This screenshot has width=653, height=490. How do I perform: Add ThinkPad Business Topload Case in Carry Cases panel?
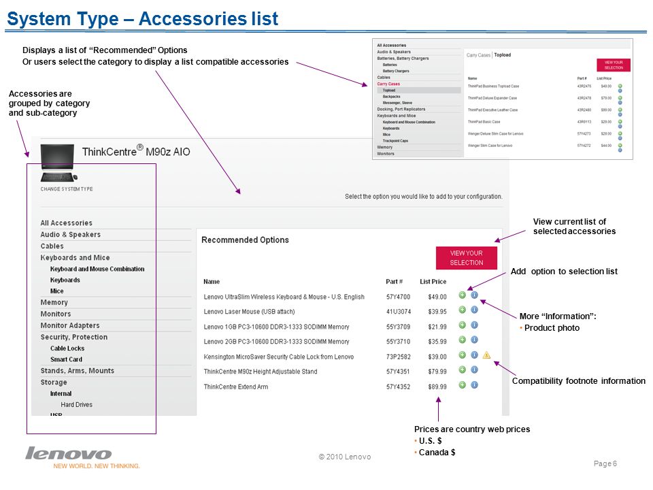tap(620, 86)
